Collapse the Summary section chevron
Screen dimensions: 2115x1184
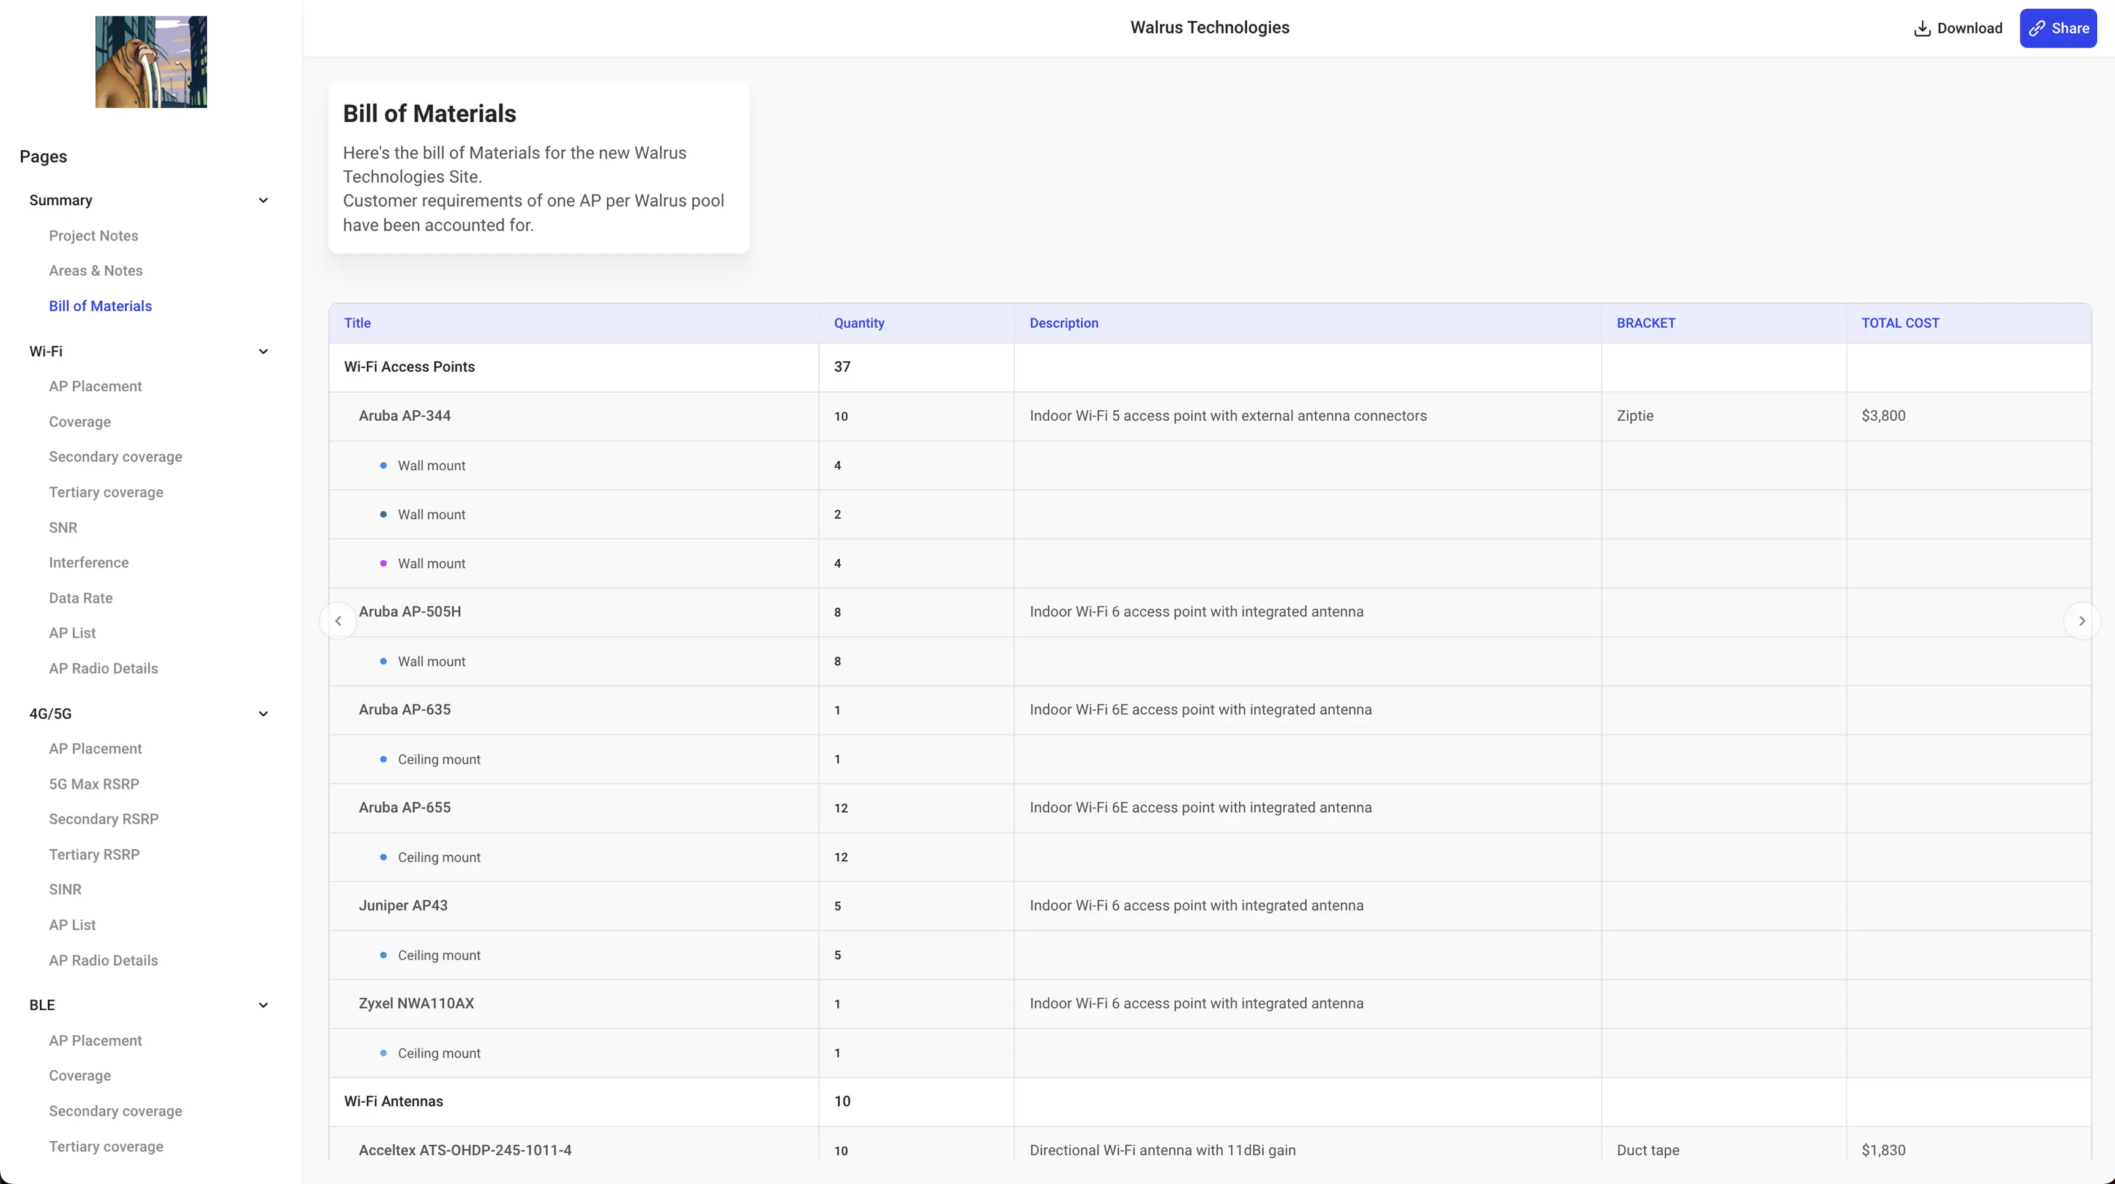click(x=263, y=200)
